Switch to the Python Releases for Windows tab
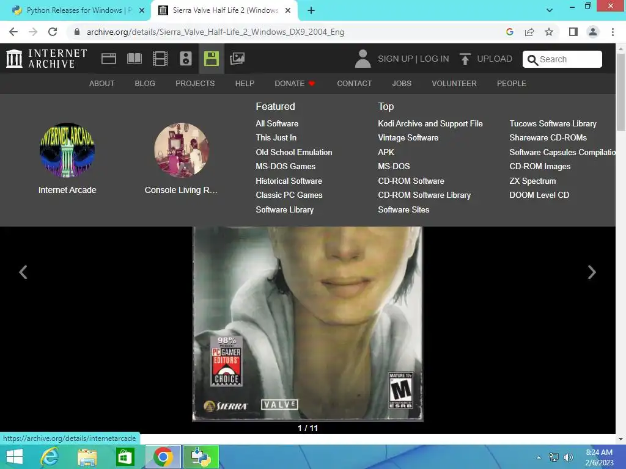626x469 pixels. click(75, 10)
